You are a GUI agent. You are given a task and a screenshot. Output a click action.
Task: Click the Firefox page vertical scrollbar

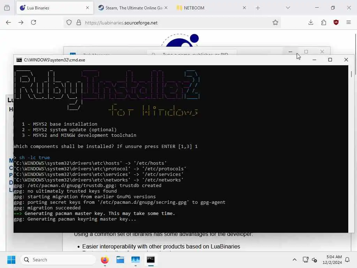coord(356,55)
